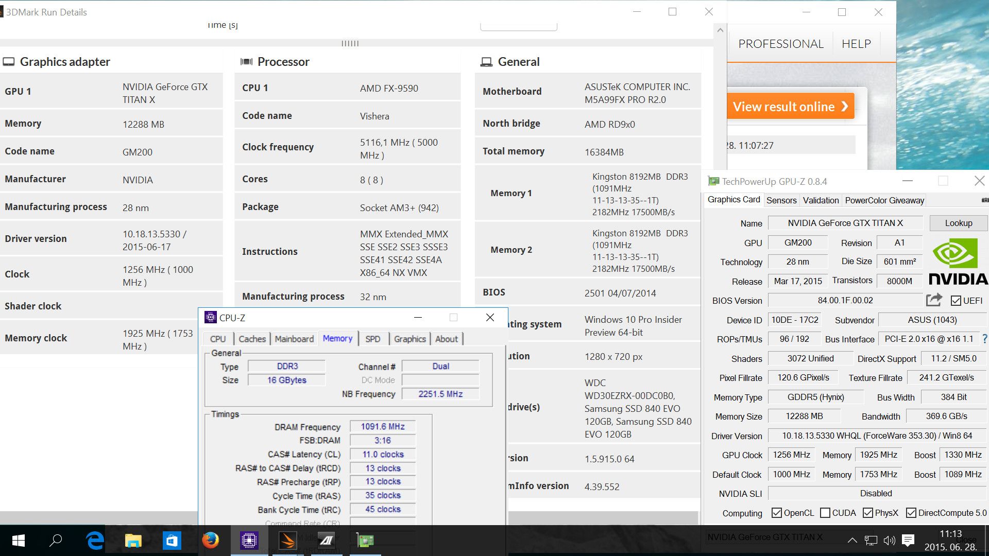Uncheck the OpenCL checkbox

coord(777,513)
